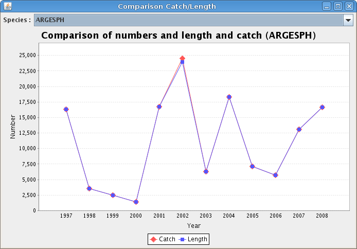The height and width of the screenshot is (249, 357).
Task: Close the Comparison Catch/Length window
Action: coord(349,6)
